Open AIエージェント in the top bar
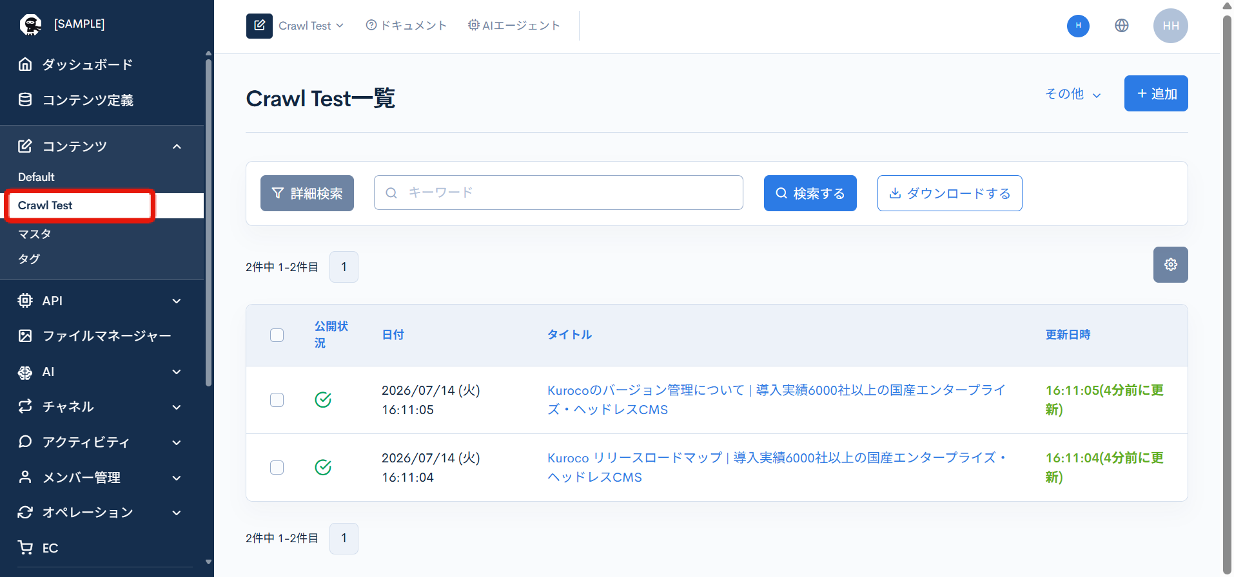This screenshot has height=577, width=1234. pos(514,26)
